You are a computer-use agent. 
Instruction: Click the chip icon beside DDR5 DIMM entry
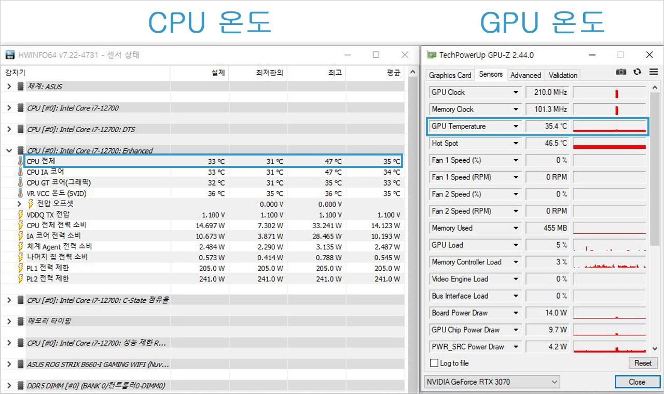(20, 385)
